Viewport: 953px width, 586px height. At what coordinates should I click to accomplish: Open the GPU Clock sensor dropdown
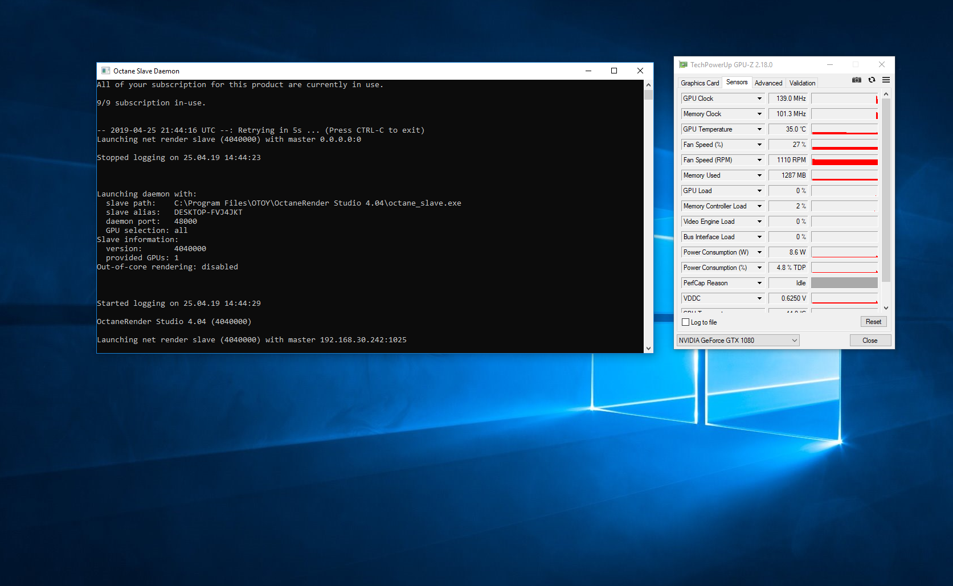(x=759, y=99)
